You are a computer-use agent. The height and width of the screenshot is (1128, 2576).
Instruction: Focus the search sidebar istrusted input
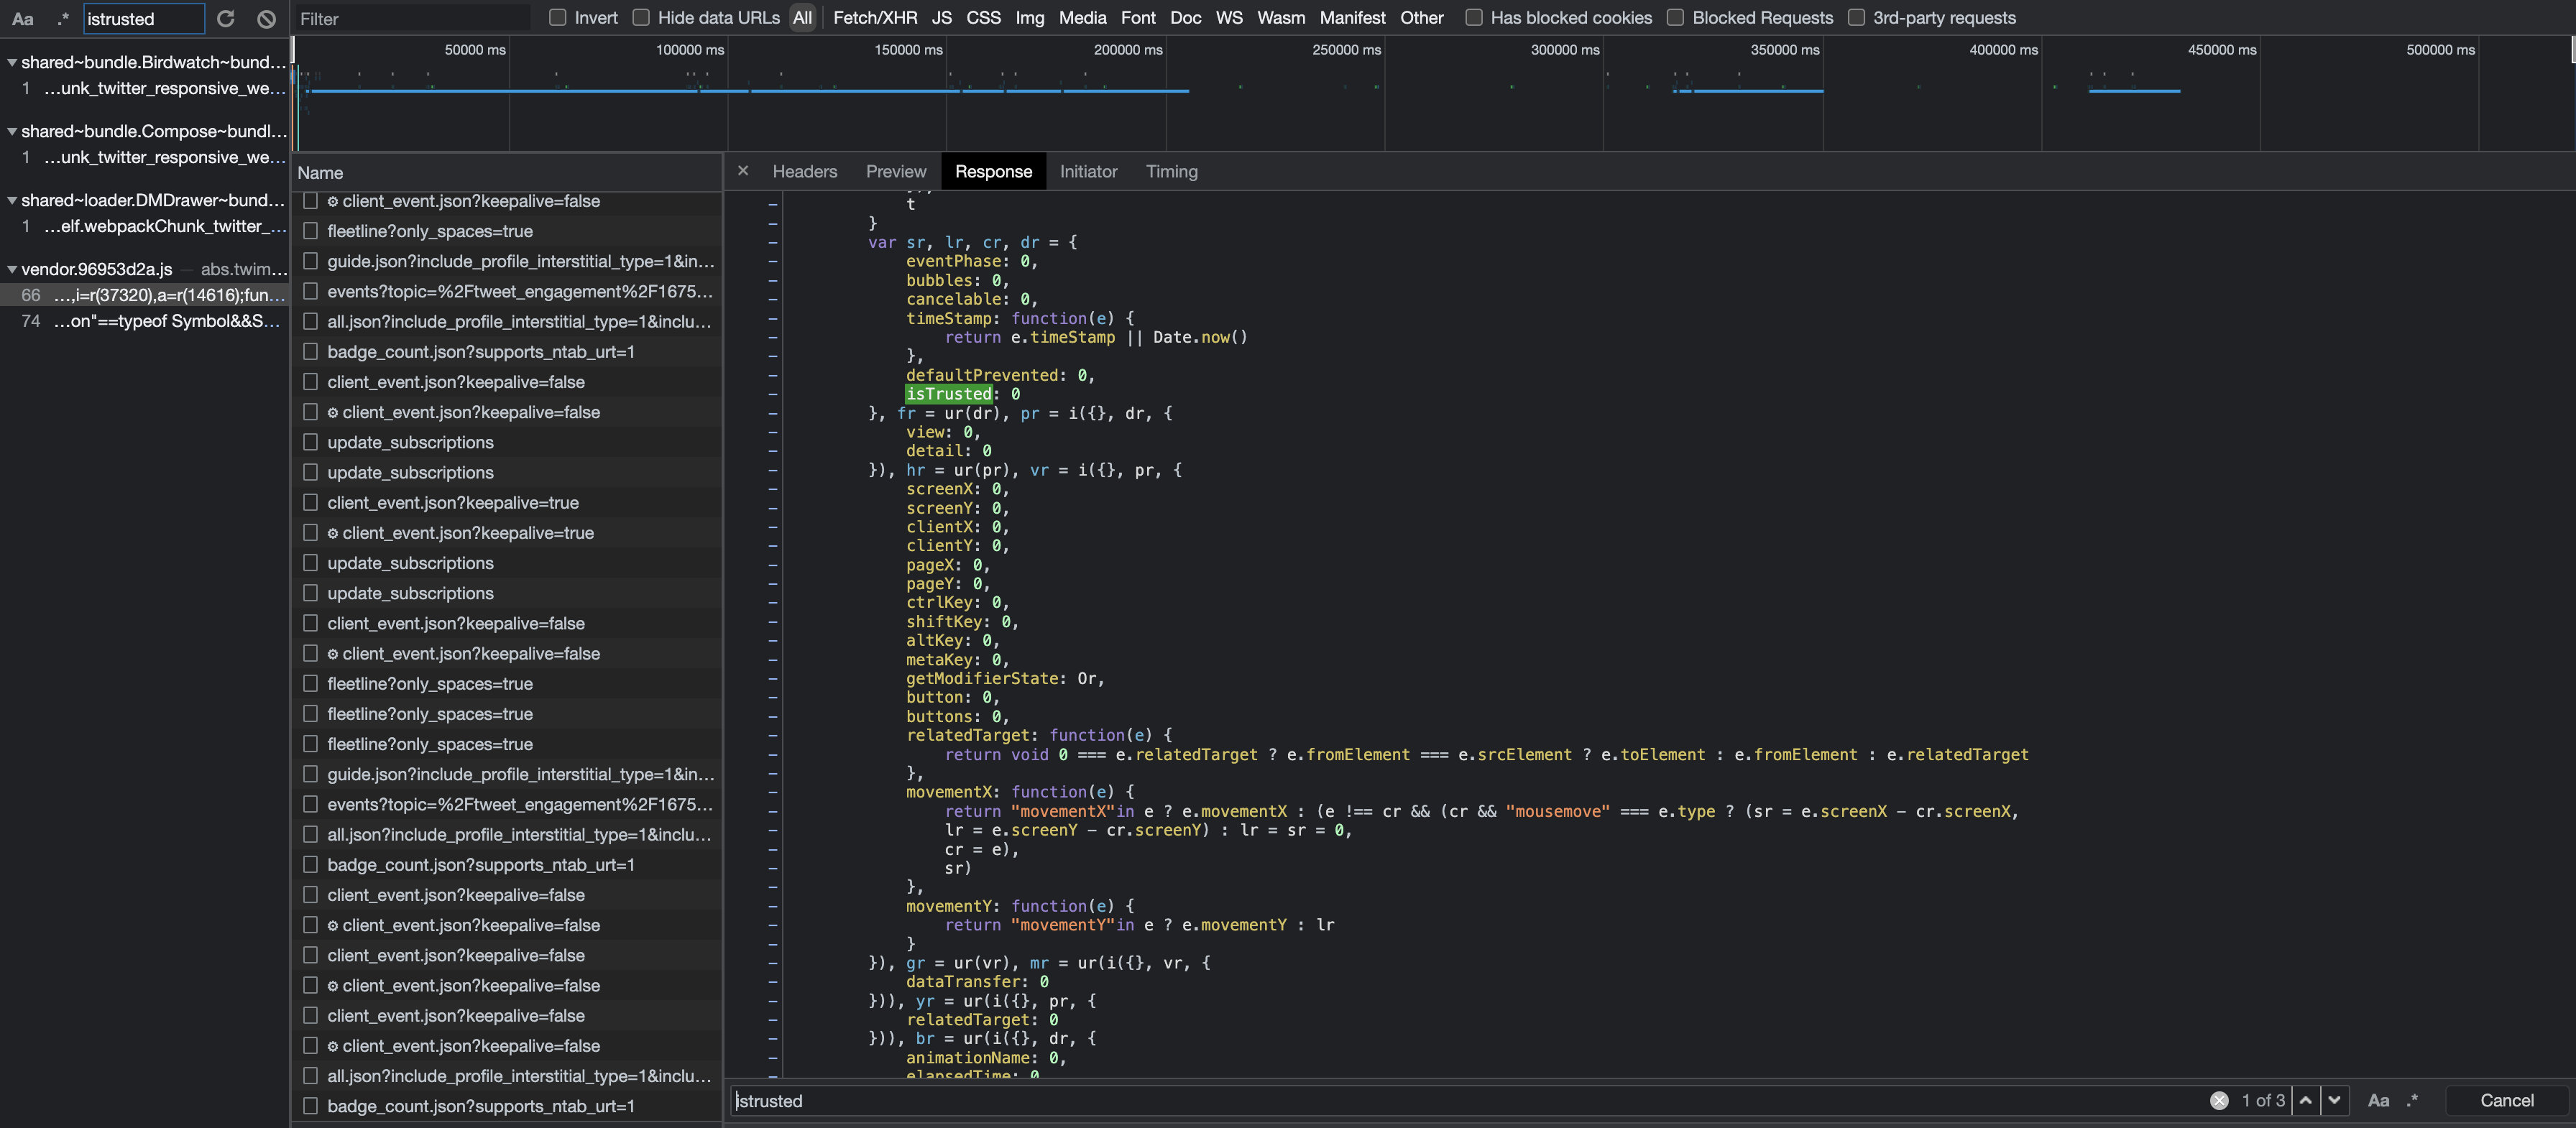pyautogui.click(x=143, y=19)
